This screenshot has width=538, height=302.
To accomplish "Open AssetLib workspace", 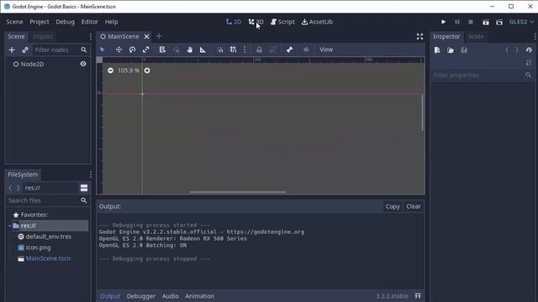I will 317,22.
